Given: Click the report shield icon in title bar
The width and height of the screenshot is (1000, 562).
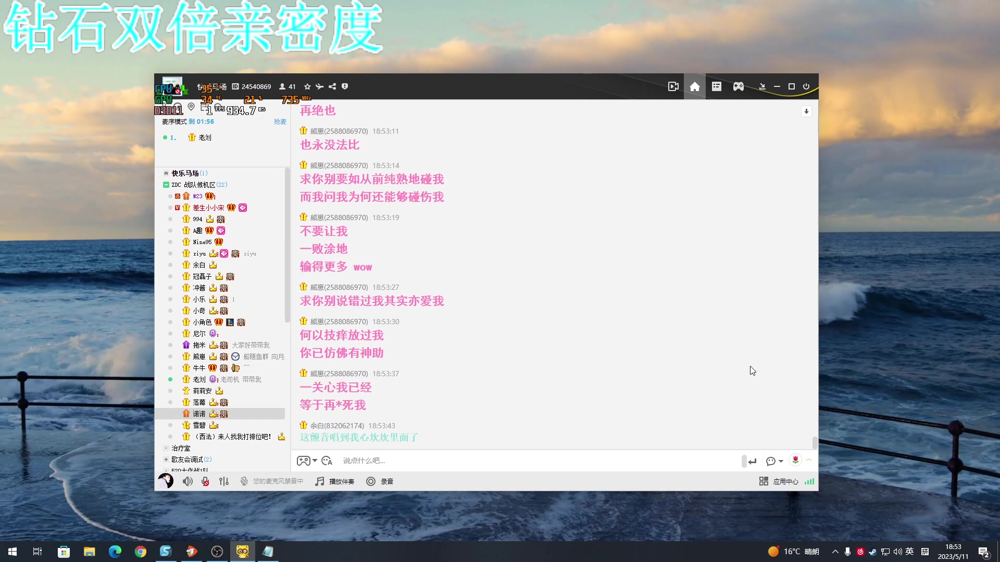Looking at the screenshot, I should (x=345, y=86).
